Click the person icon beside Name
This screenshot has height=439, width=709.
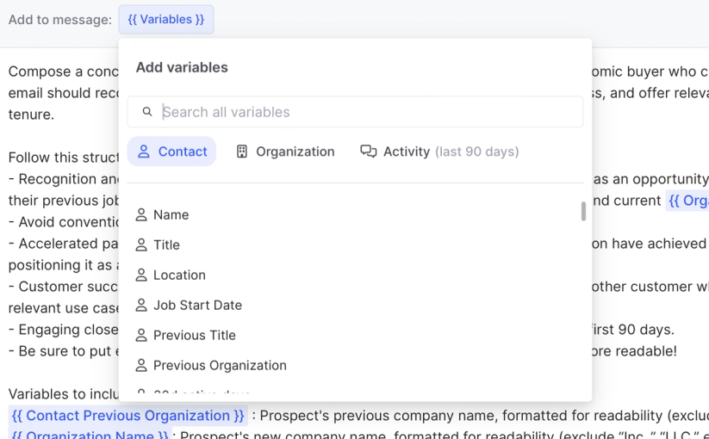(141, 214)
